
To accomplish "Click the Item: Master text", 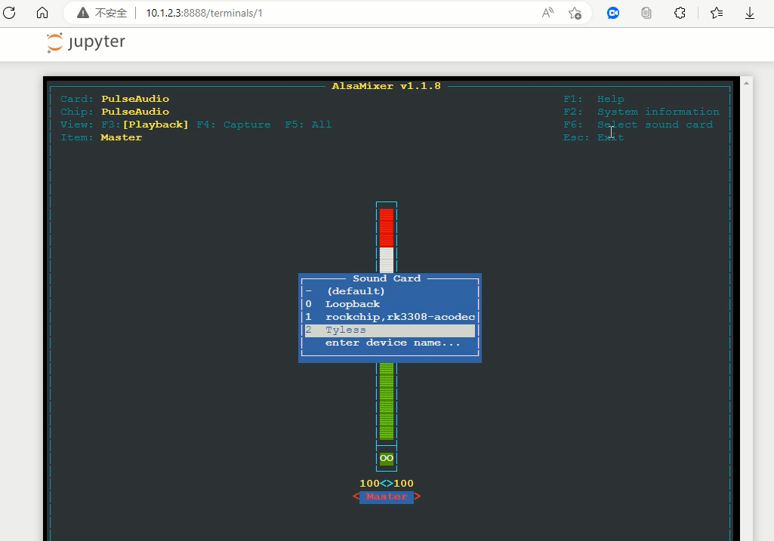I will tap(101, 137).
